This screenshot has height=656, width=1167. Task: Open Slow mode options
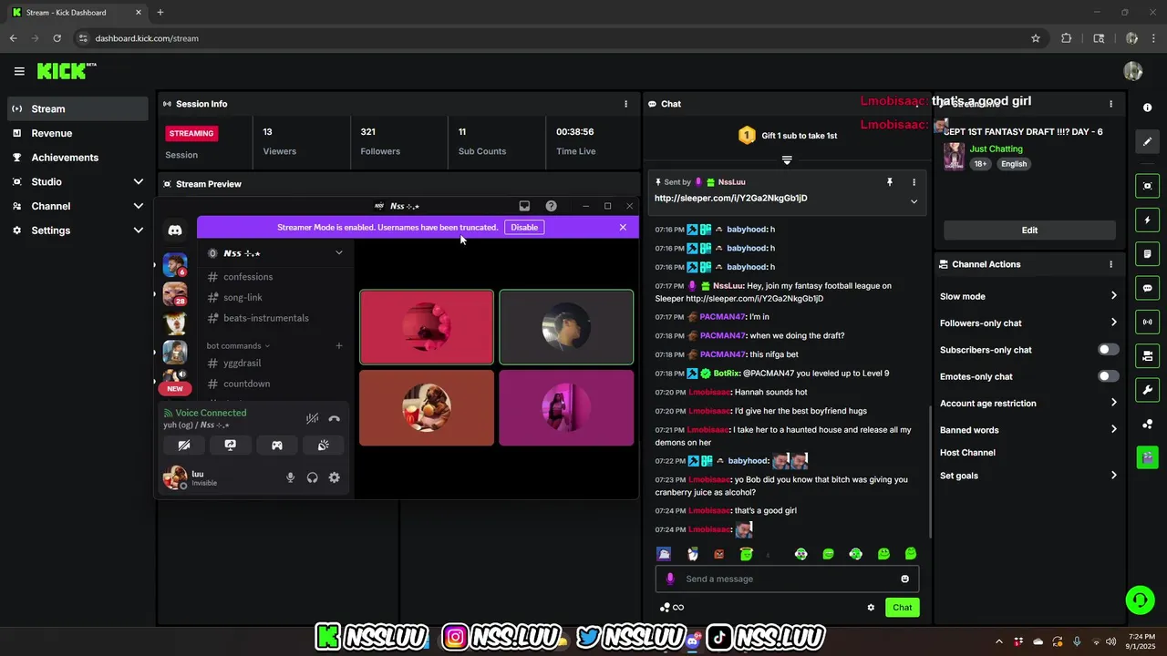[1028, 296]
